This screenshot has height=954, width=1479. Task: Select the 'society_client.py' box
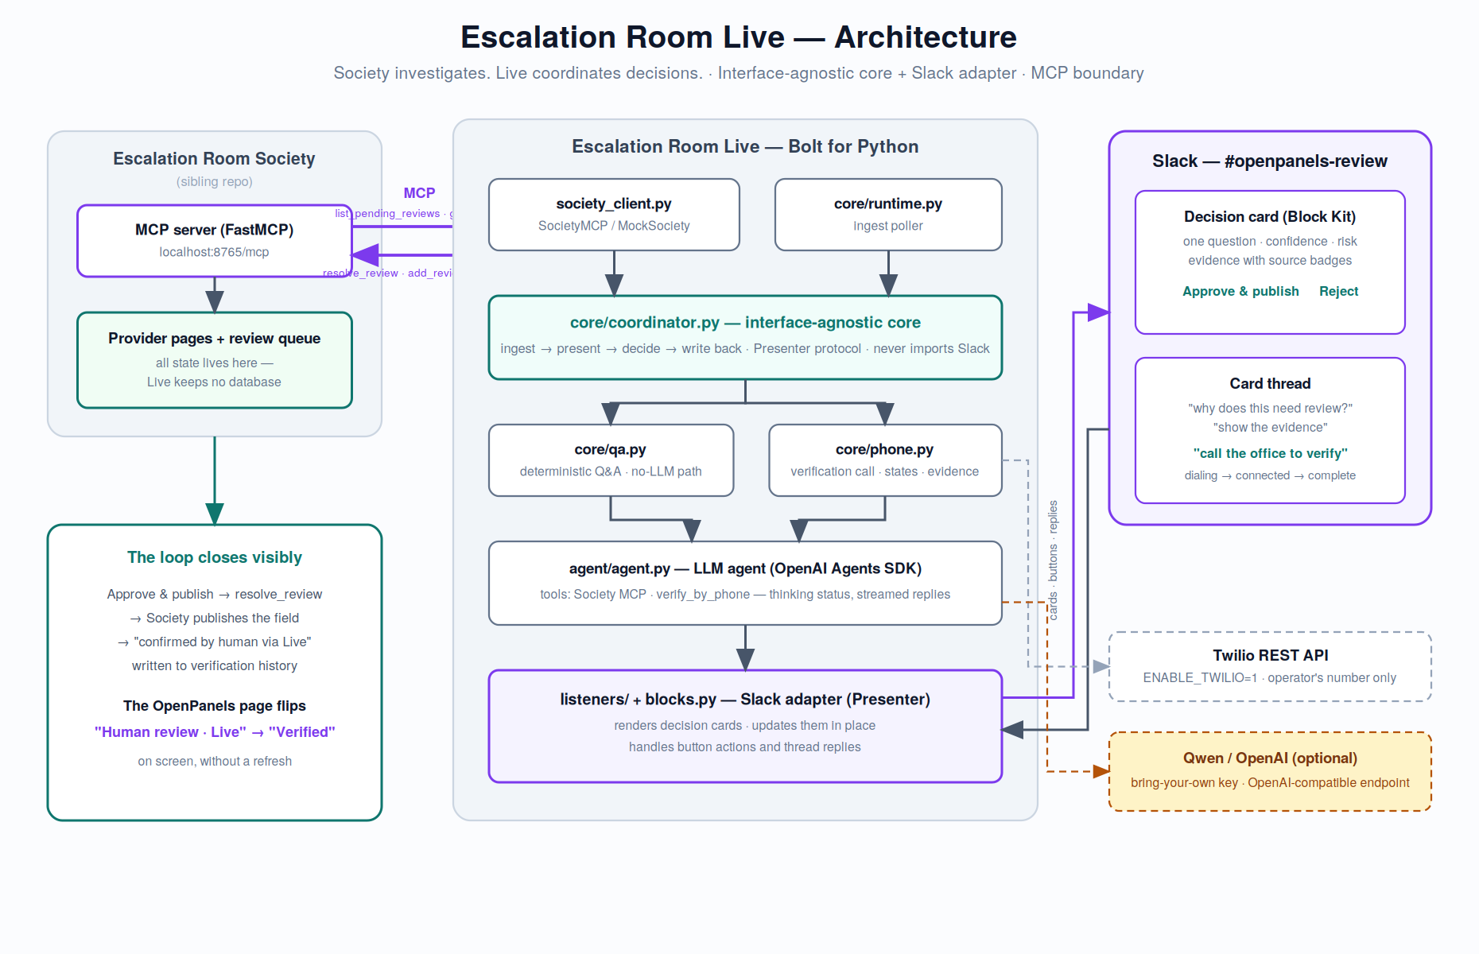tap(614, 215)
